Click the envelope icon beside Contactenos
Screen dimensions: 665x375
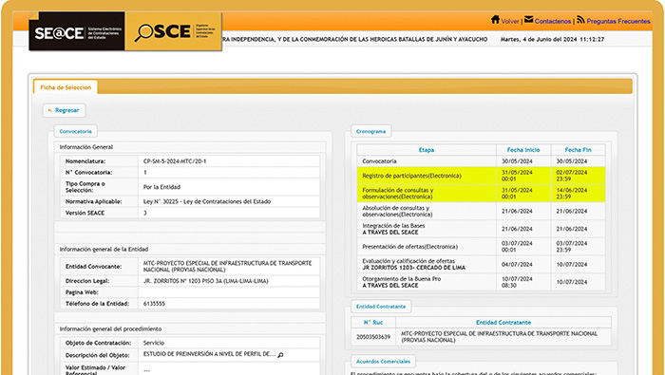(x=528, y=20)
